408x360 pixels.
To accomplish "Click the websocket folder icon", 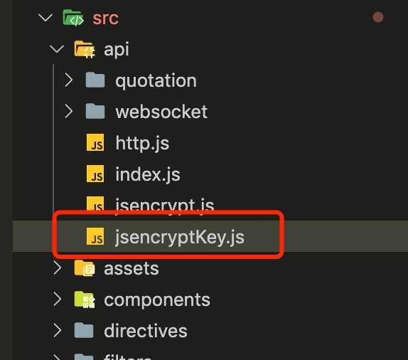I will 95,111.
